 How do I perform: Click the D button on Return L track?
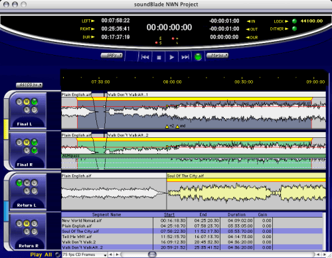point(35,191)
